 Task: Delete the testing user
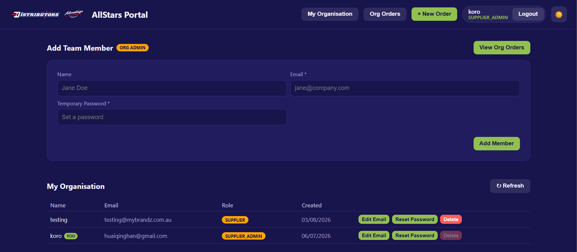(x=451, y=219)
